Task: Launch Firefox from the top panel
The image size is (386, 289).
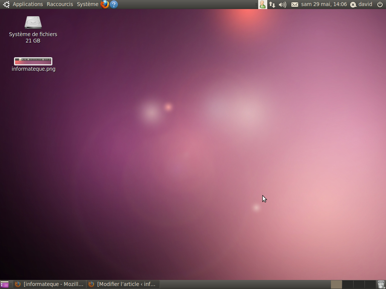Action: (x=105, y=4)
